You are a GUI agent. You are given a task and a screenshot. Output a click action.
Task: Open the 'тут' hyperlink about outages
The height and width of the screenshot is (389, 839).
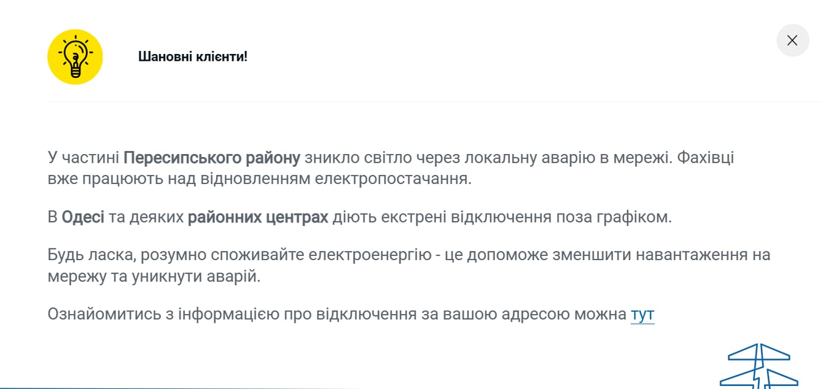click(x=642, y=314)
